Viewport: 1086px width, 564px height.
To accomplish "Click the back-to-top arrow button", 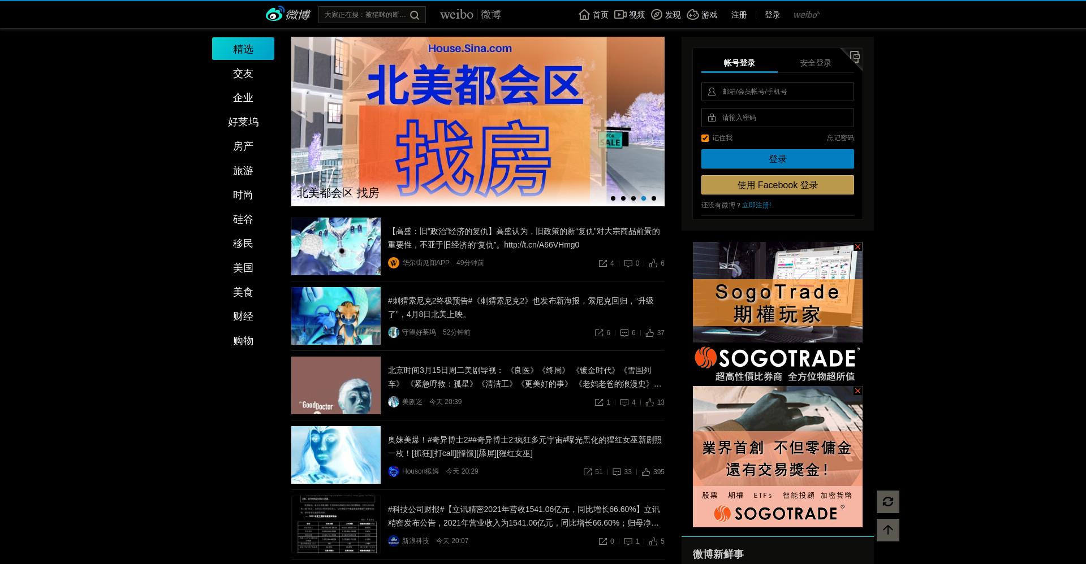I will [x=888, y=530].
